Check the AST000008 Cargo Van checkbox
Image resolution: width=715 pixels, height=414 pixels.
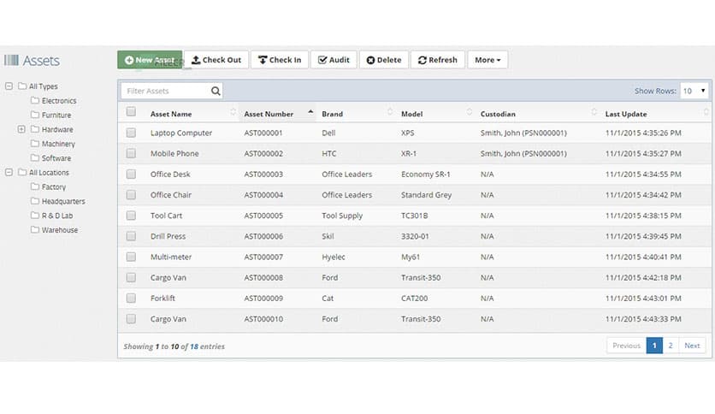[131, 277]
